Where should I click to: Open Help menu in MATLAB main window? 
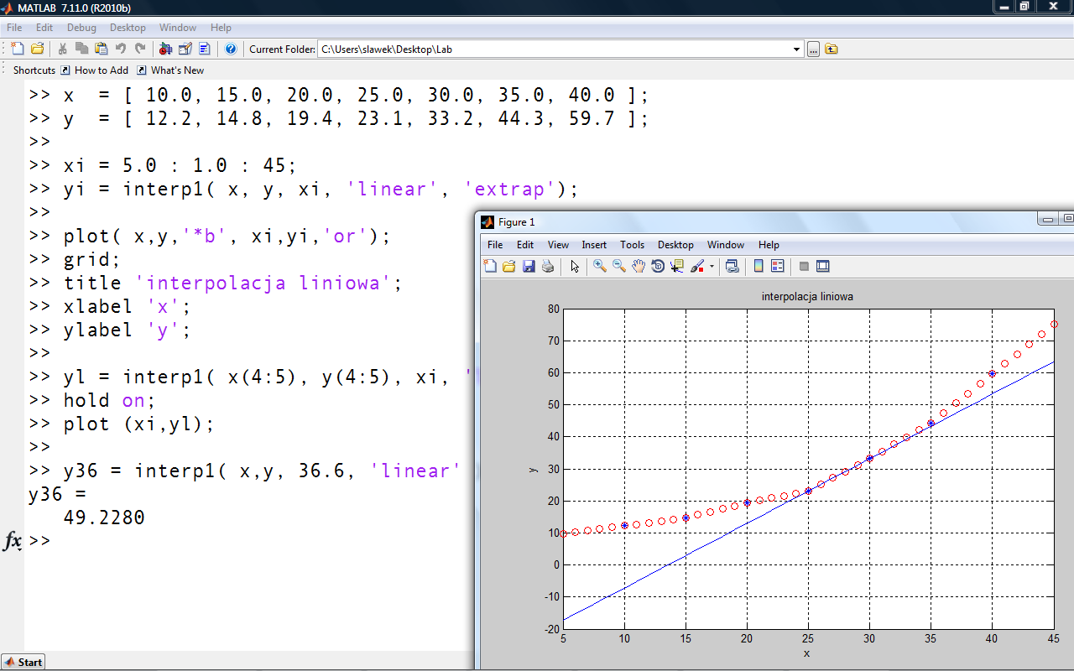221,28
